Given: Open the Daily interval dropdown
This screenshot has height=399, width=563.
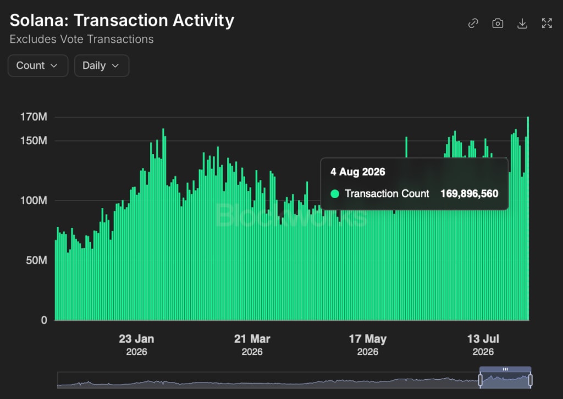Looking at the screenshot, I should 102,65.
